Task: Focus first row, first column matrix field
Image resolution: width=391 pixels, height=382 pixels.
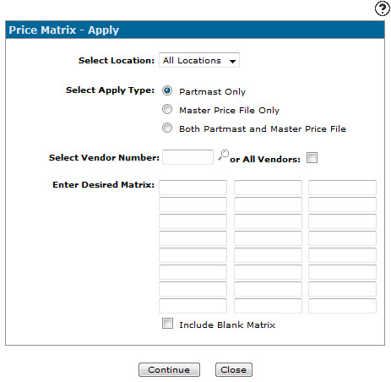Action: click(x=193, y=188)
